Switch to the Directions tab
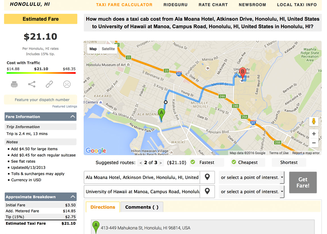 103,207
